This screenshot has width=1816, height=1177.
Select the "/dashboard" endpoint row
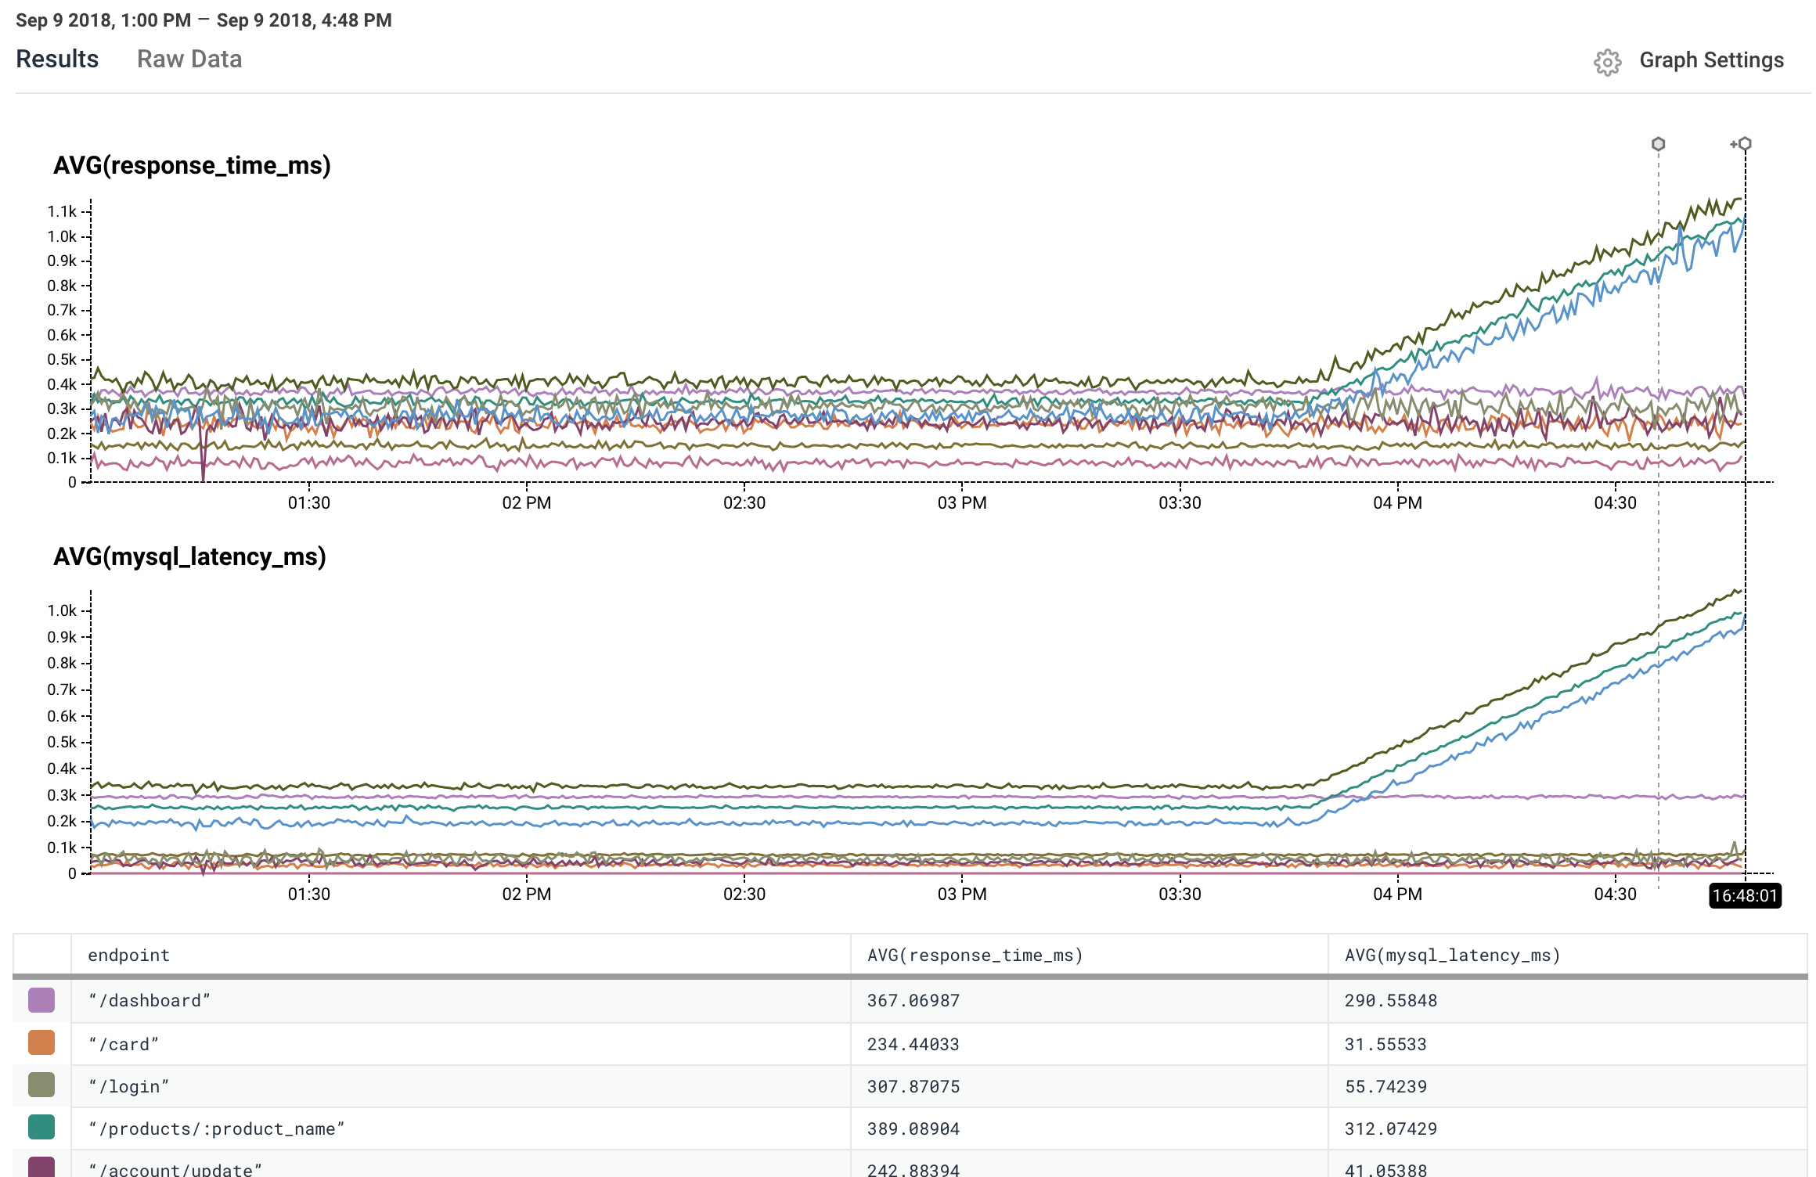(x=149, y=1001)
